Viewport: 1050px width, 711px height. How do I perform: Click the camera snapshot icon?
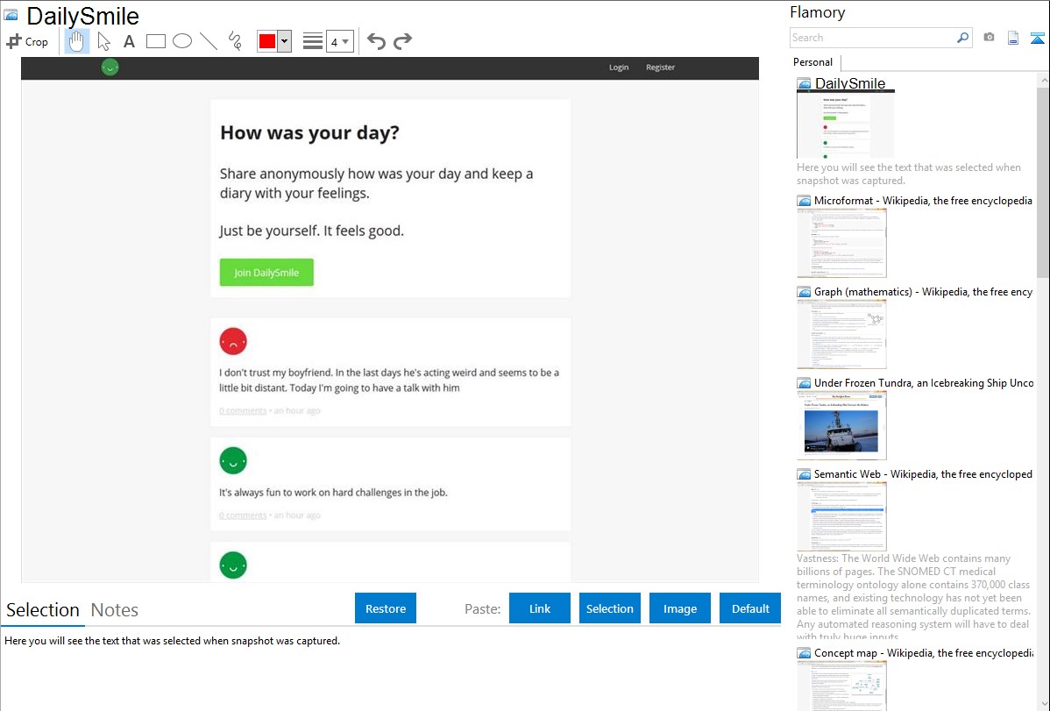989,38
